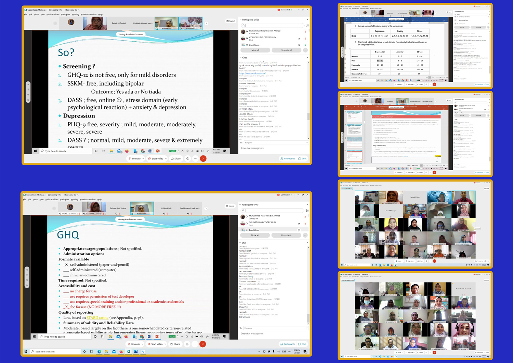This screenshot has width=513, height=363.
Task: Toggle Hide Menu Bar in GHQ slide window
Action: [x=71, y=195]
